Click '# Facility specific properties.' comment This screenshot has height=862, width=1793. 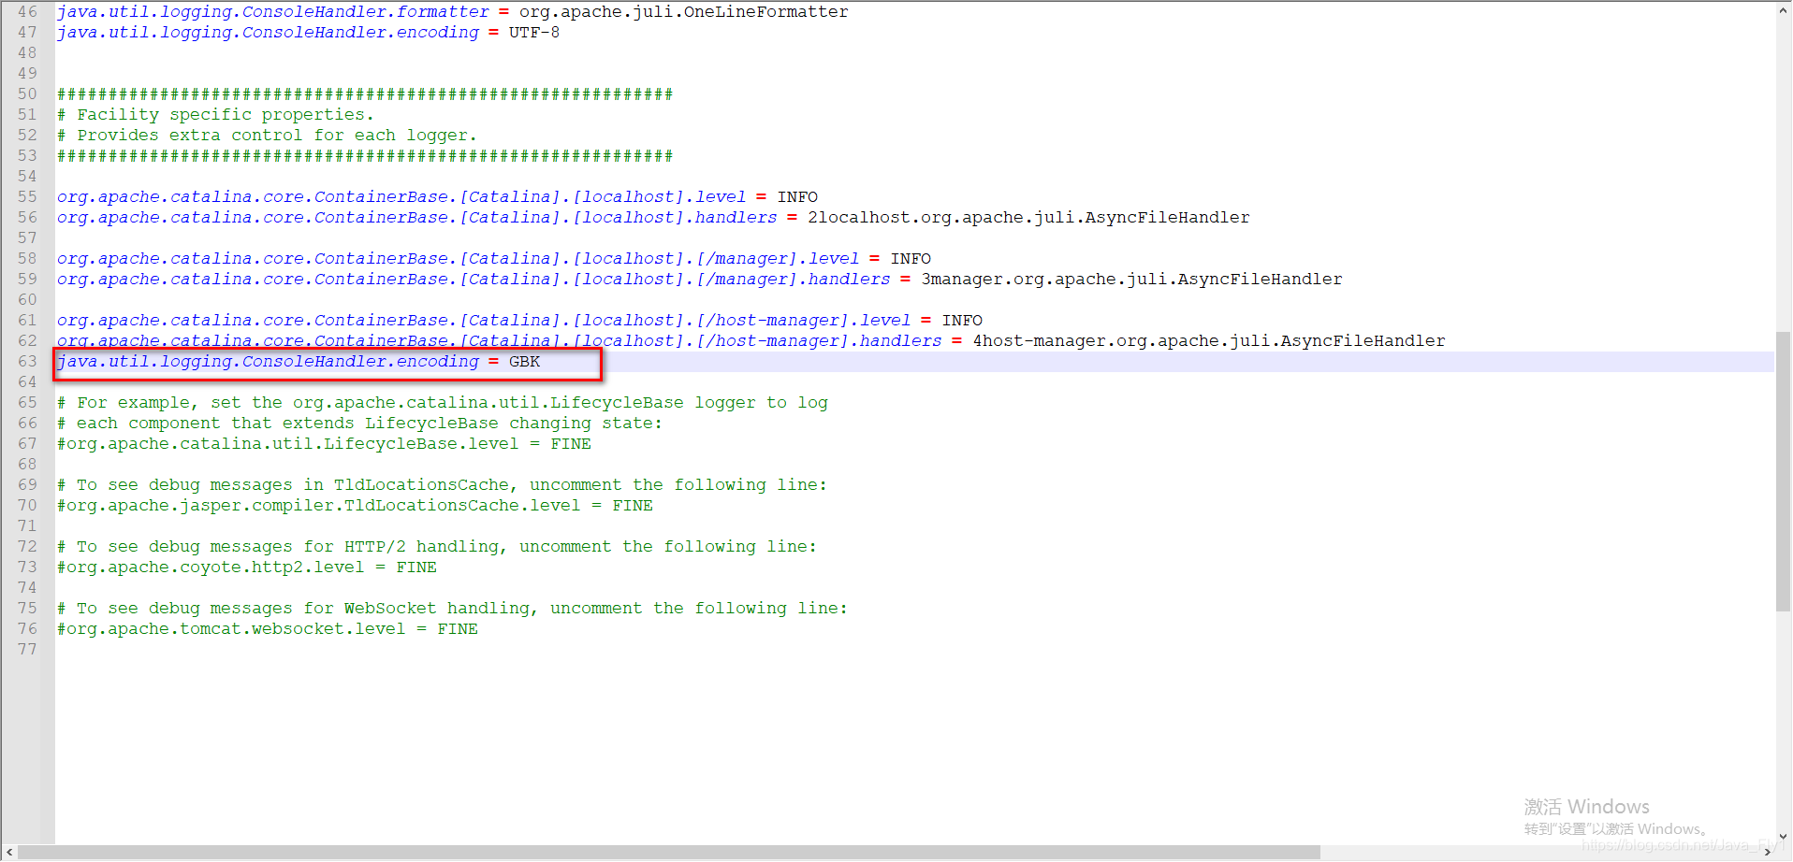pos(215,115)
